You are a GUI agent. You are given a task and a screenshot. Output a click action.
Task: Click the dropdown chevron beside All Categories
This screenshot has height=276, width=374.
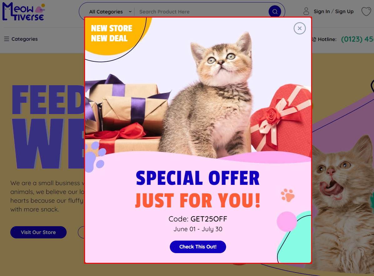tap(130, 12)
